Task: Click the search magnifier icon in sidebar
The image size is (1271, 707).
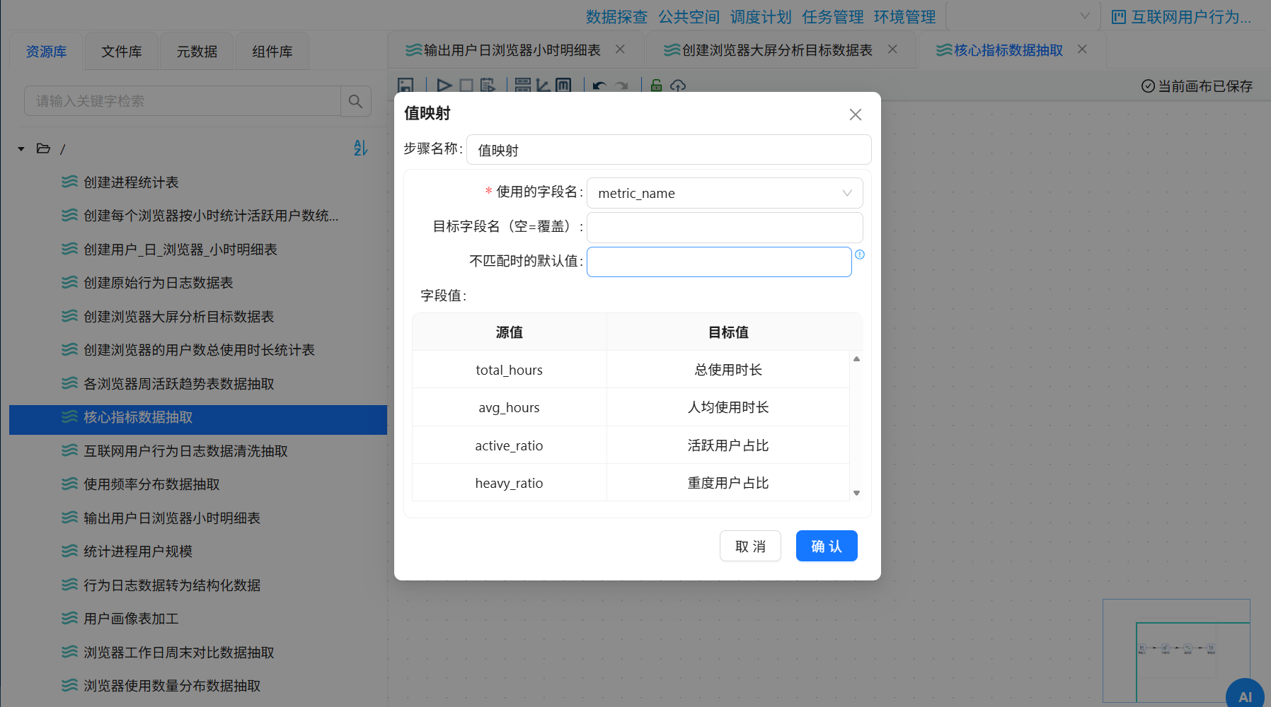Action: [355, 101]
